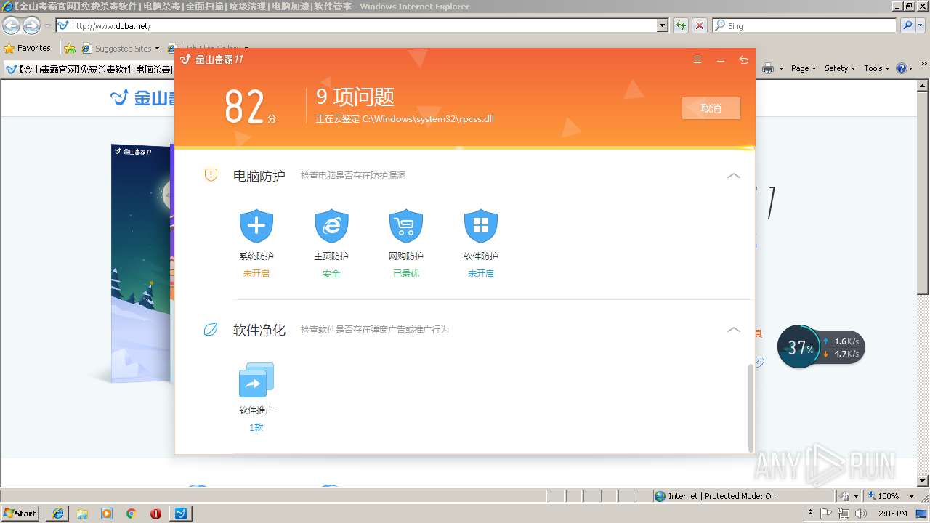Click 未开启 status under 软件防护
This screenshot has height=523, width=930.
click(x=481, y=274)
